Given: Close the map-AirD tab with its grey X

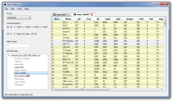Looking at the screenshot, I should point(68,15).
